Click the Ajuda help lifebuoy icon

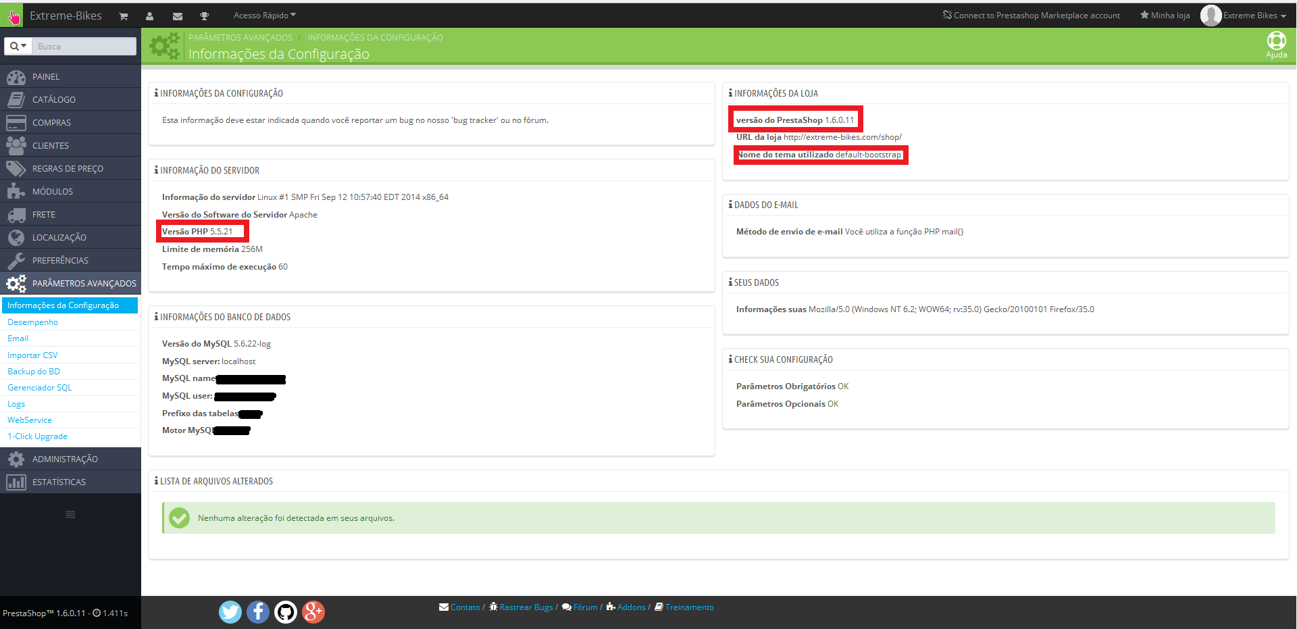[1276, 41]
